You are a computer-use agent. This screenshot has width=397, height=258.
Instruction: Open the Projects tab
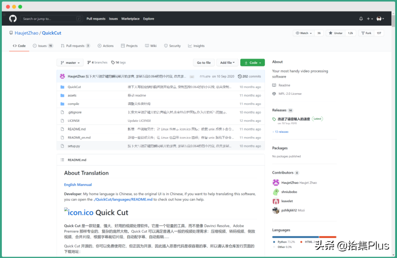(x=129, y=46)
